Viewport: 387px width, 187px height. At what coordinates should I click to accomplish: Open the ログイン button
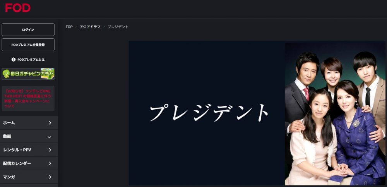click(x=28, y=30)
